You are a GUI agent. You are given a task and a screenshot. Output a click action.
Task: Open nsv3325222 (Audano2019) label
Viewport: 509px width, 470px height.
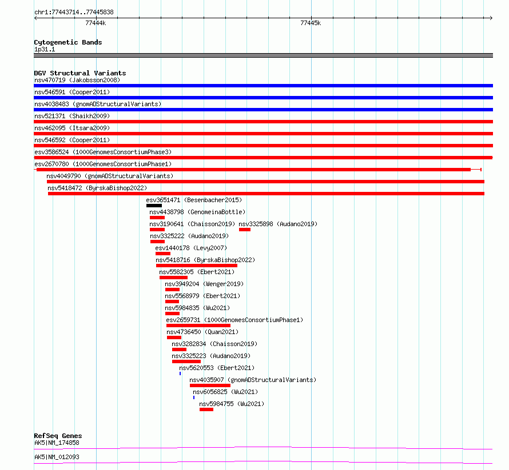189,236
